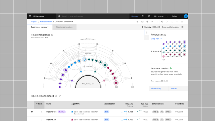Switch to Pipeline comparison tab
The width and height of the screenshot is (215, 121).
tap(64, 27)
